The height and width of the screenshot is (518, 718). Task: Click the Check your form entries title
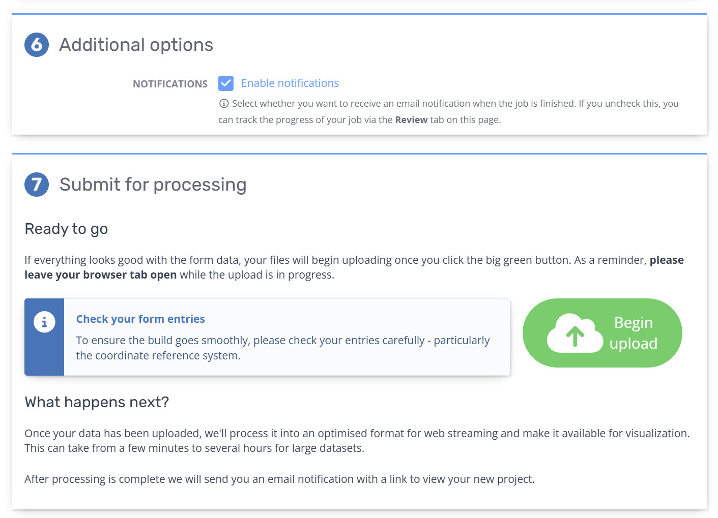coord(140,319)
